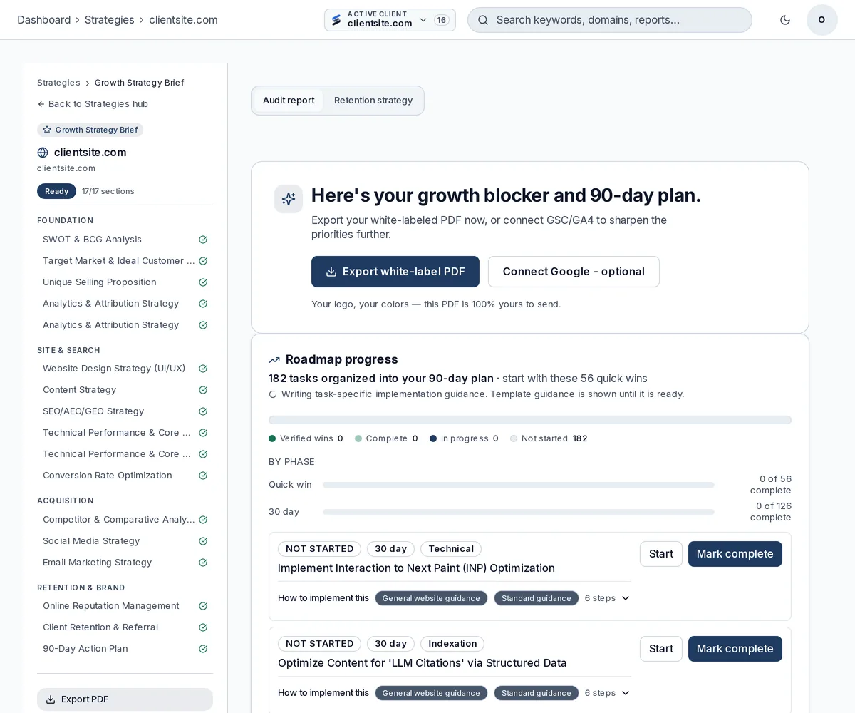Click General website guidance pill on INP task
The height and width of the screenshot is (713, 855).
431,598
